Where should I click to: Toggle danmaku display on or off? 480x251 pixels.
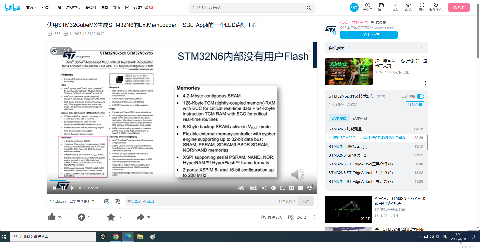[107, 201]
